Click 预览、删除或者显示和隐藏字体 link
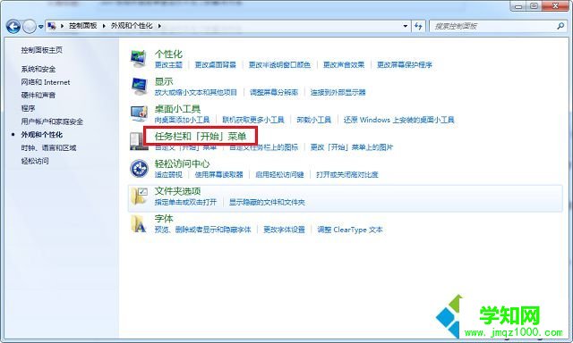573x343 pixels. [x=203, y=230]
